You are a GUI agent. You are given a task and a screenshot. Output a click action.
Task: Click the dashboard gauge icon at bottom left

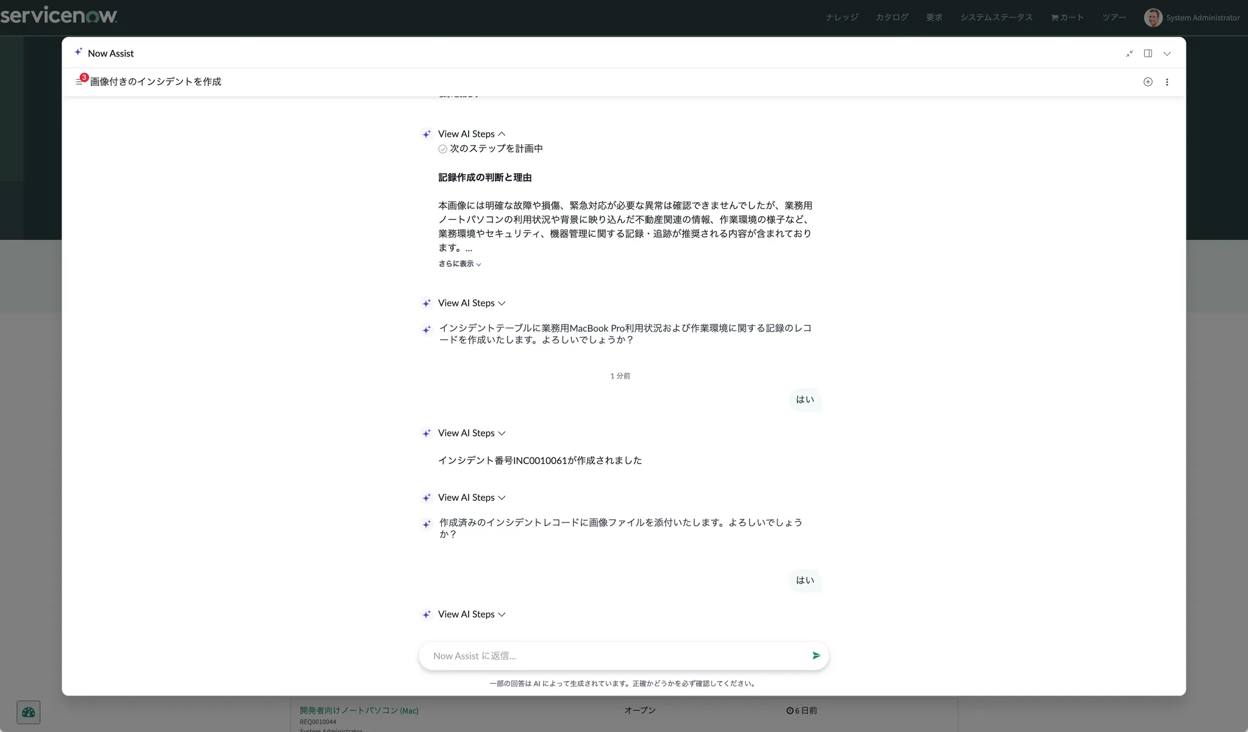[28, 712]
